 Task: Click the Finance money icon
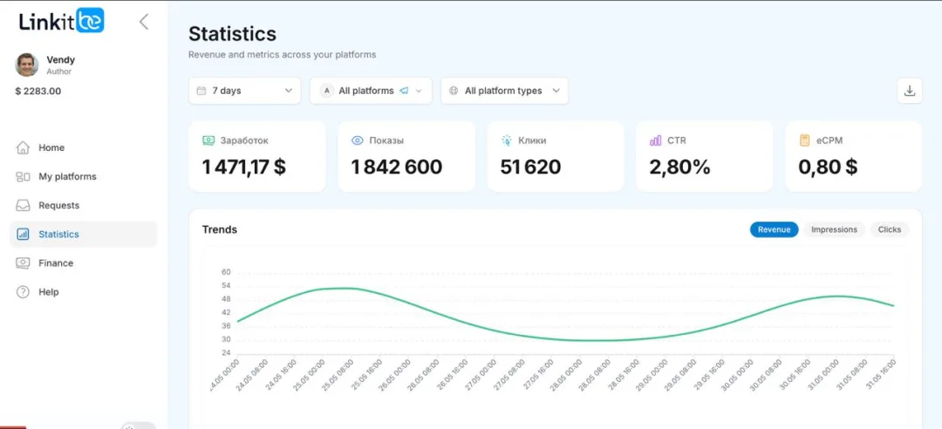pyautogui.click(x=23, y=263)
